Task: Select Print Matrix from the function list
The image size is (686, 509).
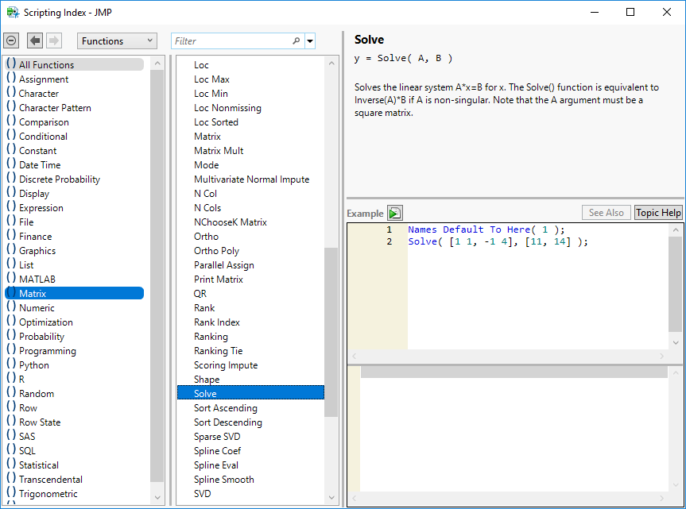Action: coord(219,279)
